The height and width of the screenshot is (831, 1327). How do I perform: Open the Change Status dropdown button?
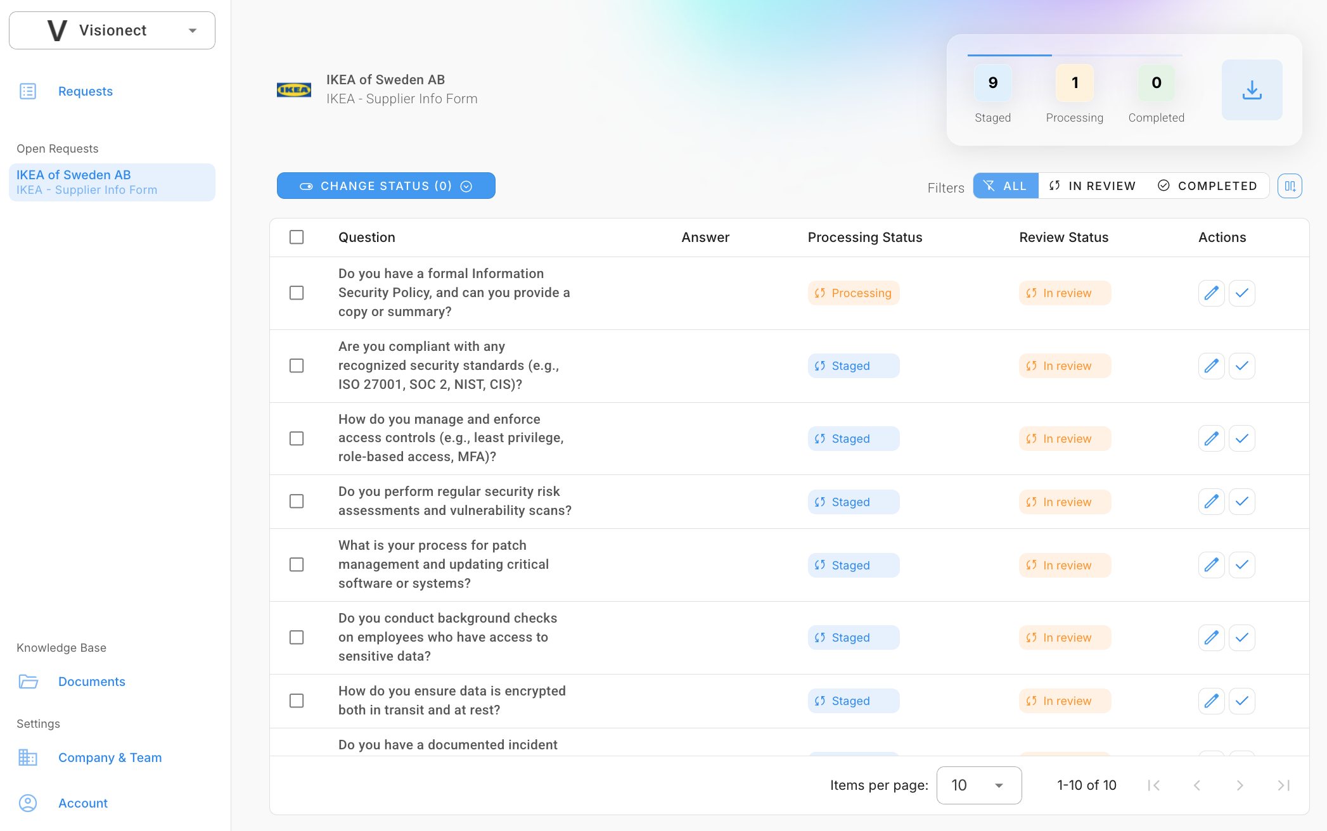click(386, 186)
